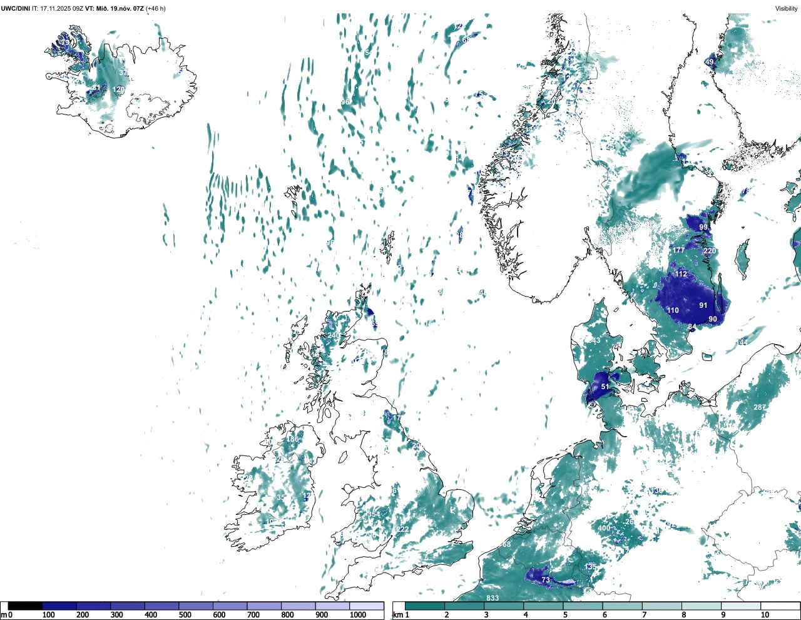Click the 8–9 km pale legend swatch
The image size is (801, 620).
coord(701,606)
